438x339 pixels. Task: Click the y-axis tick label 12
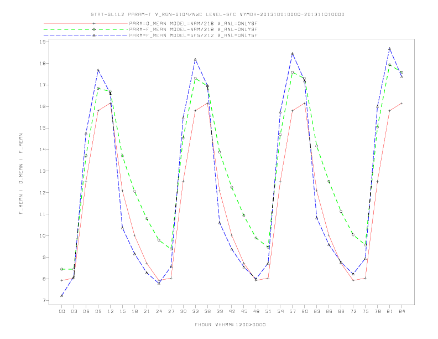tap(43, 193)
